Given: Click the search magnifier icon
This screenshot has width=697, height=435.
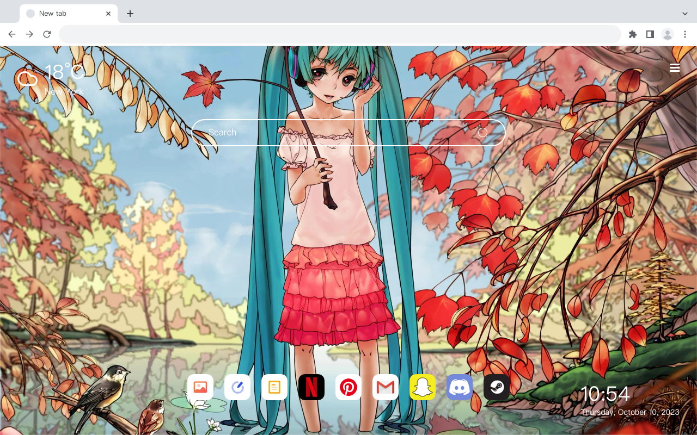Looking at the screenshot, I should click(483, 133).
